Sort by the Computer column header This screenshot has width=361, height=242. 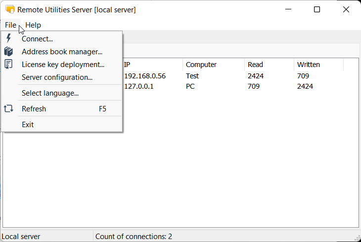(213, 65)
